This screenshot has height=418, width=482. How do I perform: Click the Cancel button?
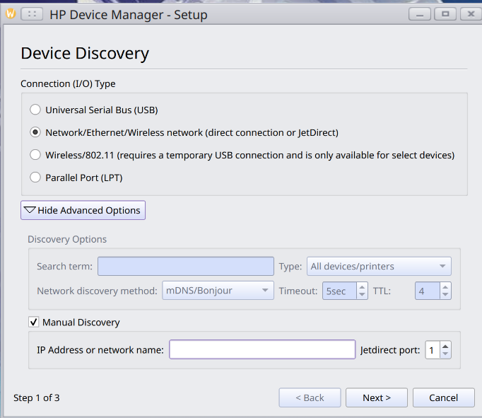(444, 397)
